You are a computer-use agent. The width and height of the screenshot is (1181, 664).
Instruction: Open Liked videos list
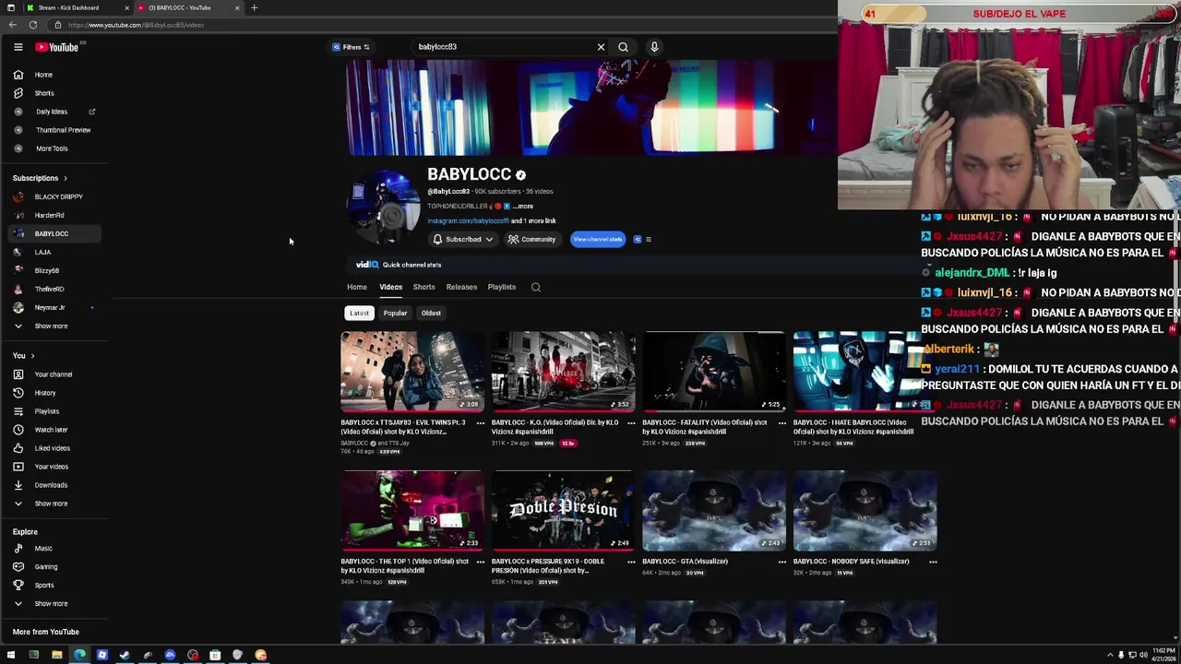pyautogui.click(x=55, y=448)
